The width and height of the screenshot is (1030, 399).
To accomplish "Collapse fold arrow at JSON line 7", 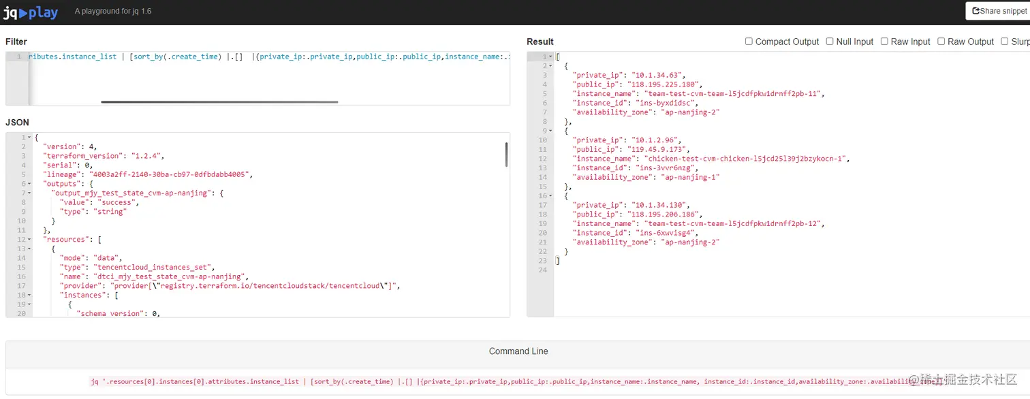I will (x=28, y=193).
